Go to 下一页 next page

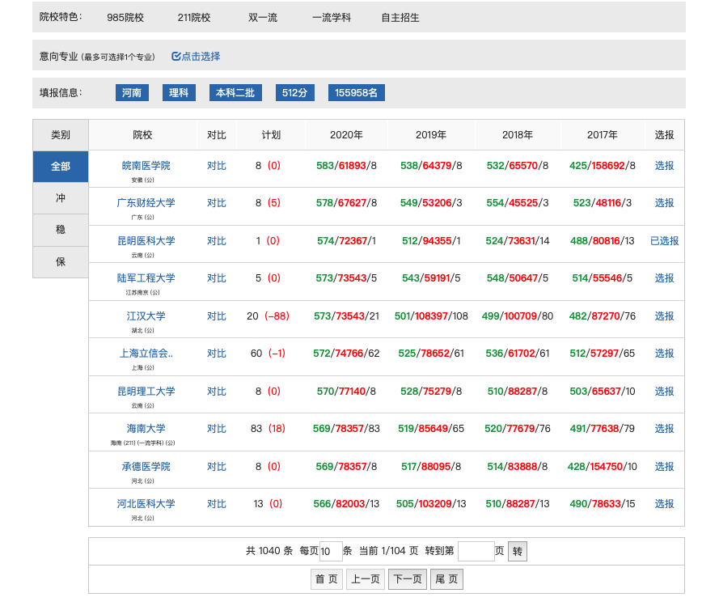[408, 579]
